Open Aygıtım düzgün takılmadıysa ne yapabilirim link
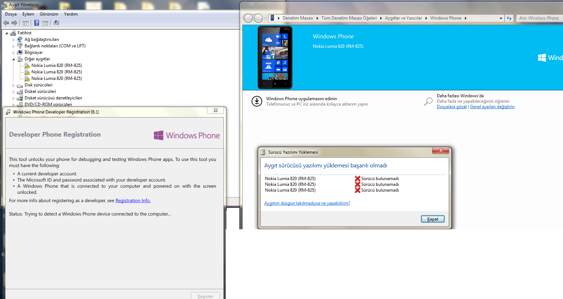563x299 pixels. pos(307,203)
